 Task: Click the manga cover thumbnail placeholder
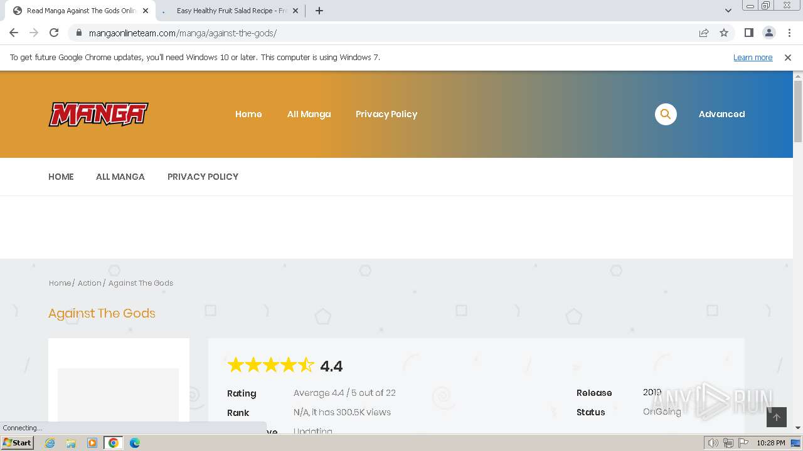coord(119,395)
